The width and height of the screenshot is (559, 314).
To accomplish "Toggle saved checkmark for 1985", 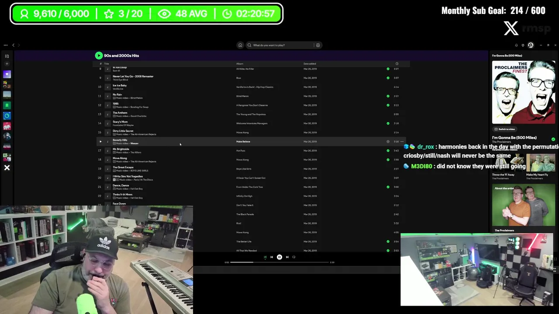I will click(388, 105).
